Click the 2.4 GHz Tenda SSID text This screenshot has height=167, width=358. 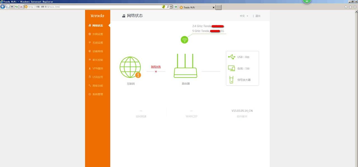pyautogui.click(x=208, y=26)
